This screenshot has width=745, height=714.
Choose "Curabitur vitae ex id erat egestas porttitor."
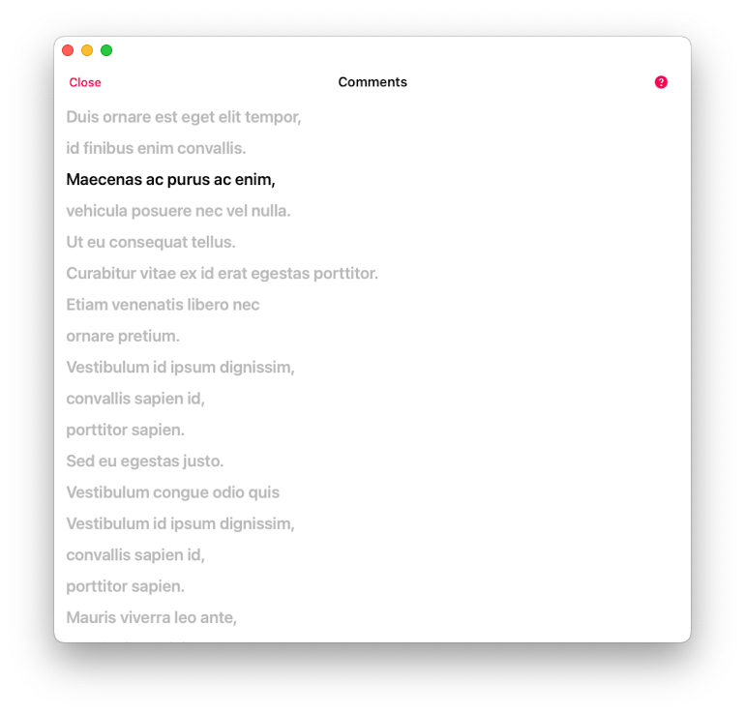click(222, 273)
